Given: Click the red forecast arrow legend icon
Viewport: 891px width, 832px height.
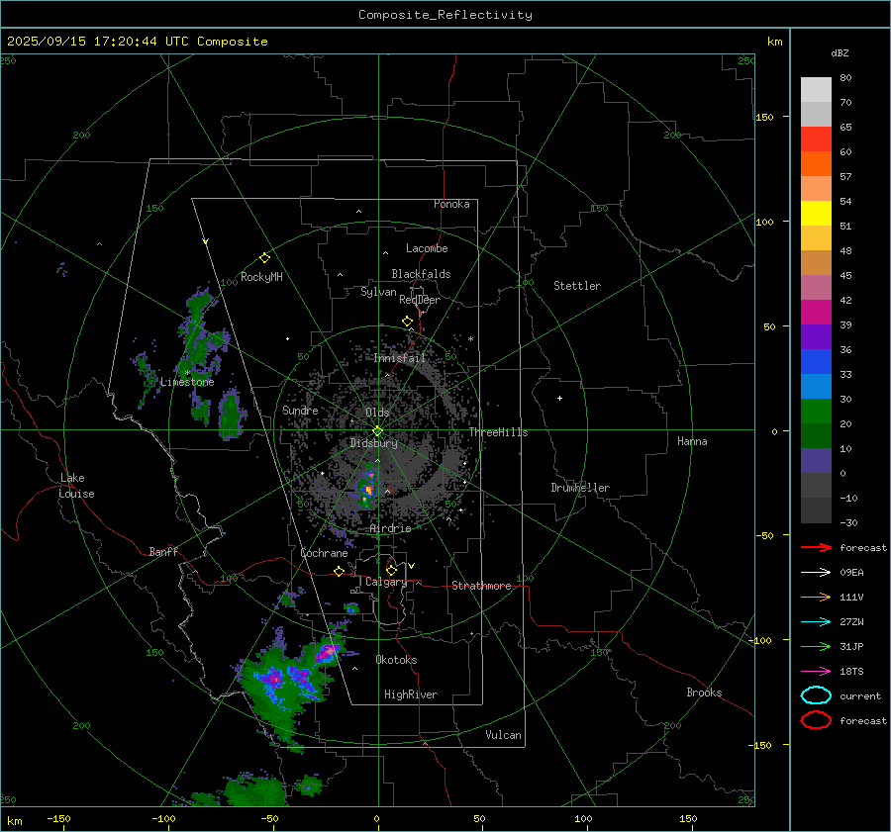Looking at the screenshot, I should click(x=816, y=547).
